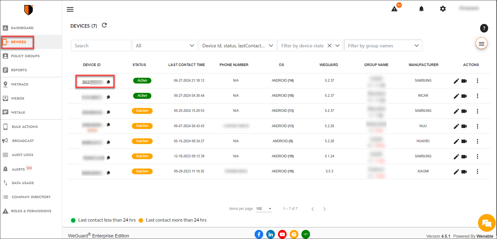Expand the Device Id, status columns dropdown
This screenshot has width=497, height=239.
pos(238,46)
